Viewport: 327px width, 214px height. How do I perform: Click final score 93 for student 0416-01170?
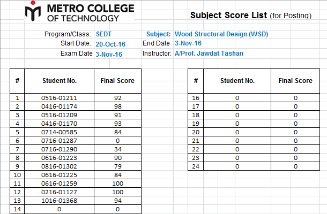tap(117, 124)
